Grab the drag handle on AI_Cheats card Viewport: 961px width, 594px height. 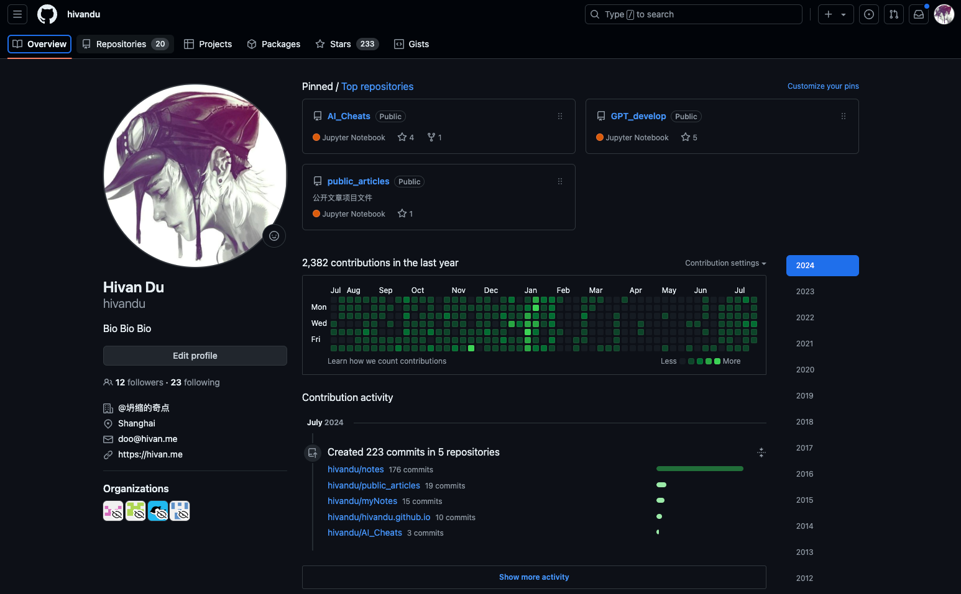coord(560,116)
